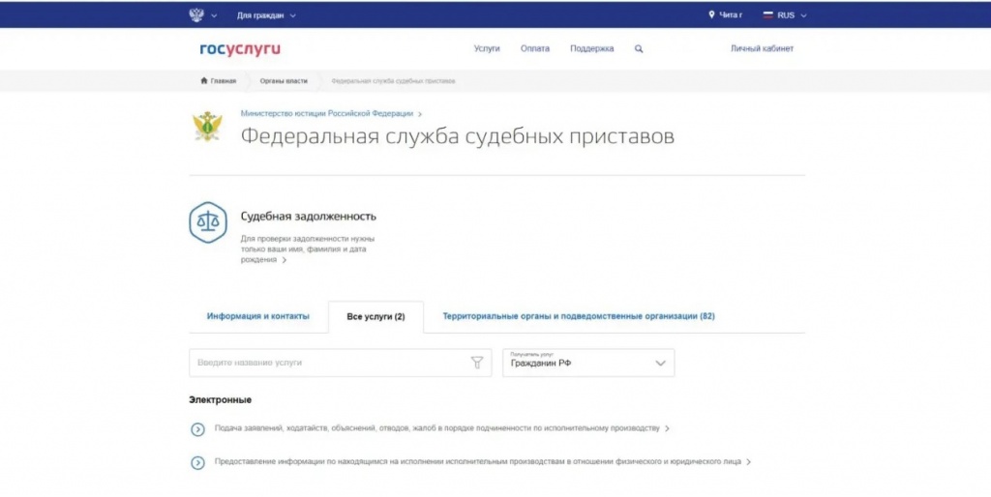991x497 pixels.
Task: Go to 'Главная' breadcrumb
Action: point(224,81)
